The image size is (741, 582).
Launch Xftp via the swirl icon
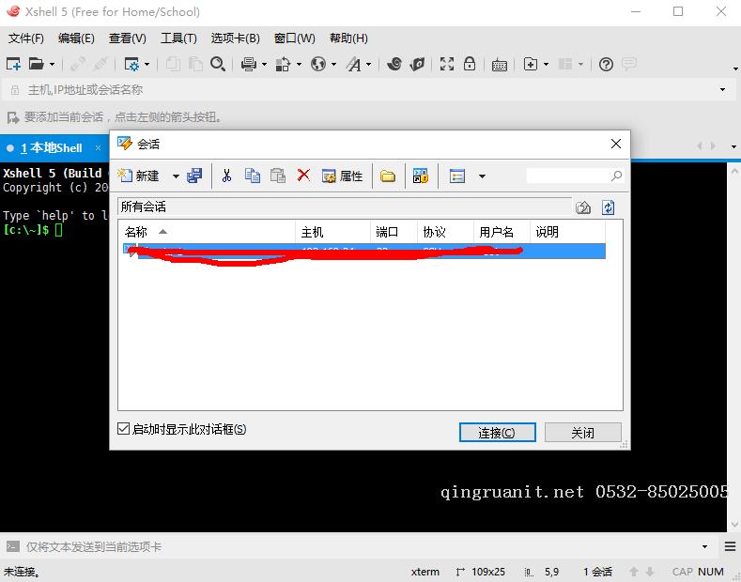tap(394, 64)
